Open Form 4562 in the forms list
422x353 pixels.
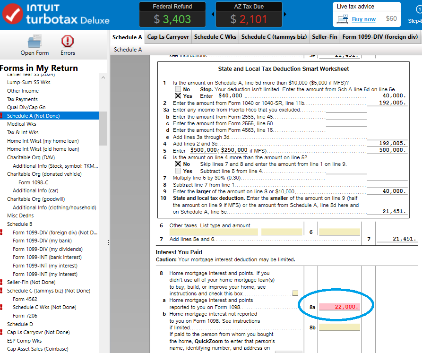tap(25, 299)
